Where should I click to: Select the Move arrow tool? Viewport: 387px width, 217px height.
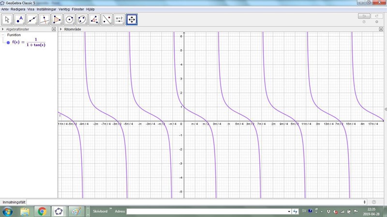point(7,20)
